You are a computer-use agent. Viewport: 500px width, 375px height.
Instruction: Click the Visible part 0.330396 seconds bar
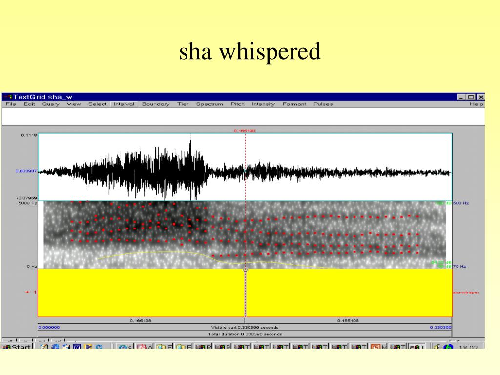[245, 327]
